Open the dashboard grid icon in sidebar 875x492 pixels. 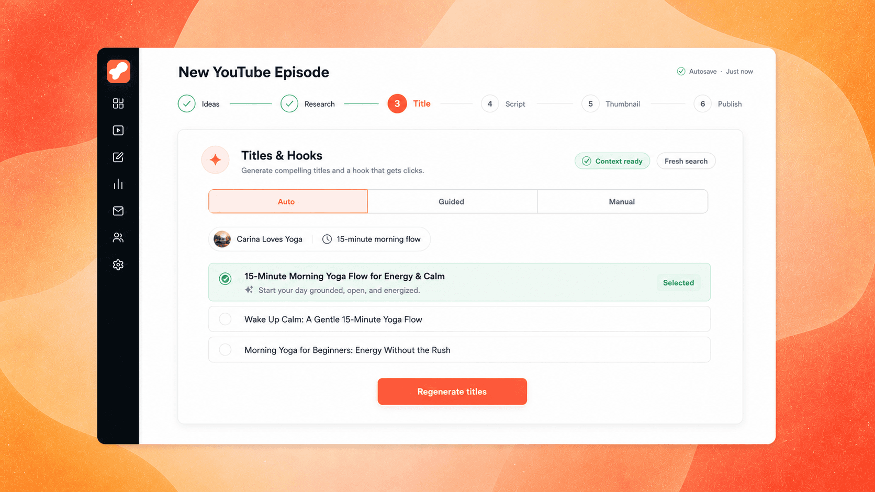coord(118,104)
